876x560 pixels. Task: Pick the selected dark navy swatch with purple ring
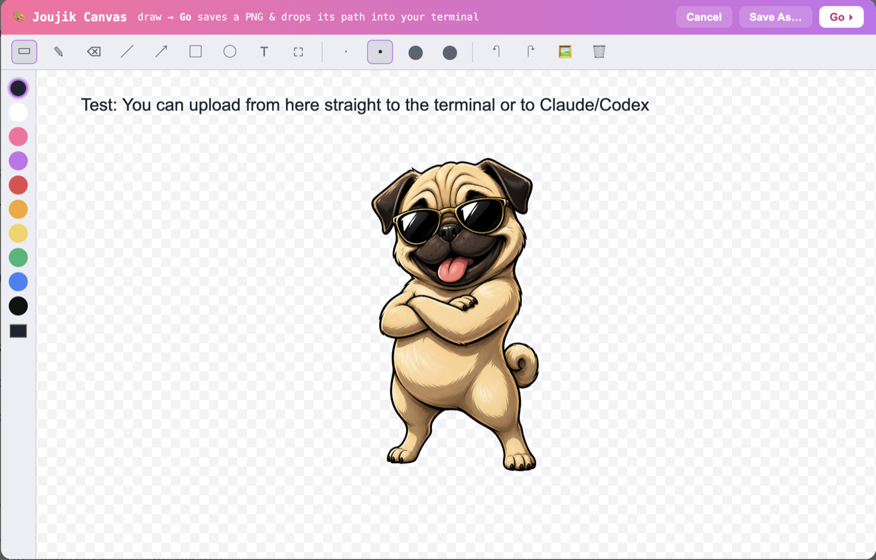coord(19,88)
